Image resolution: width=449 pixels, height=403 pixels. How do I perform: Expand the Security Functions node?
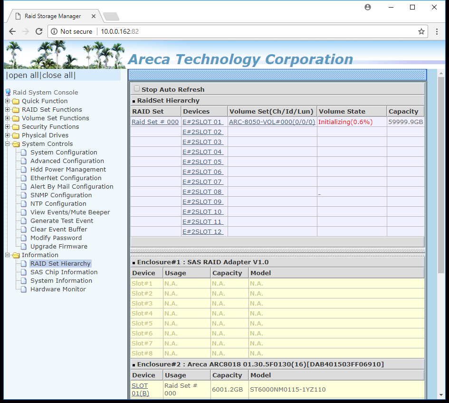(8, 127)
